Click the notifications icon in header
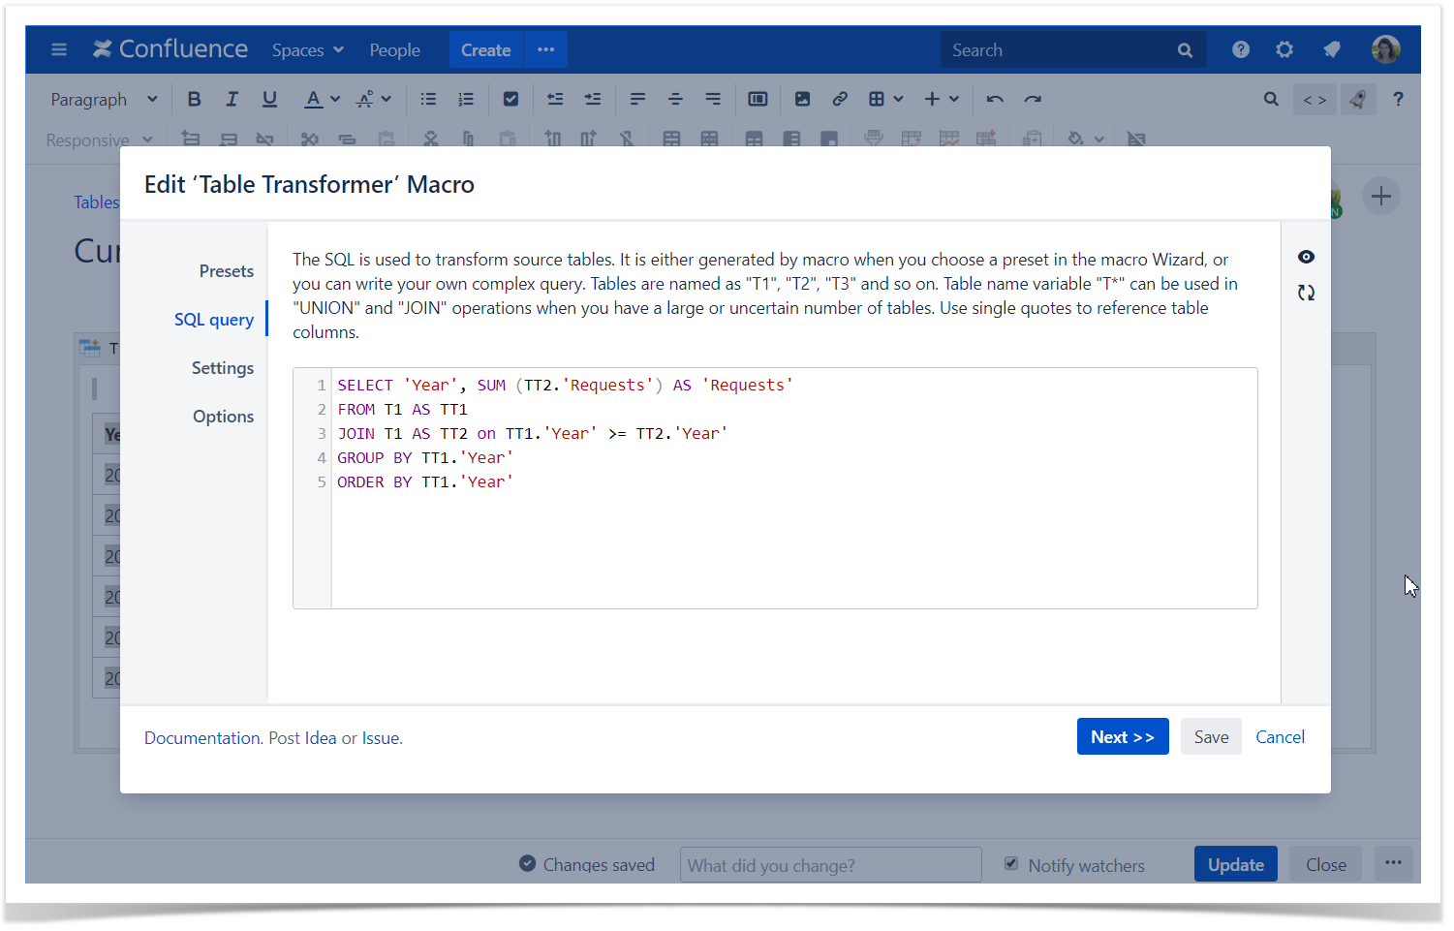Screen dimensions: 1454x931 [x=1332, y=49]
